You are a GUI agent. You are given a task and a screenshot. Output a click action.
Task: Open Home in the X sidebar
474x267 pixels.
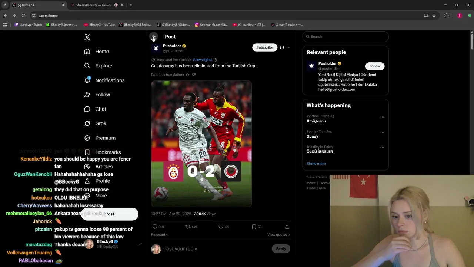click(97, 52)
